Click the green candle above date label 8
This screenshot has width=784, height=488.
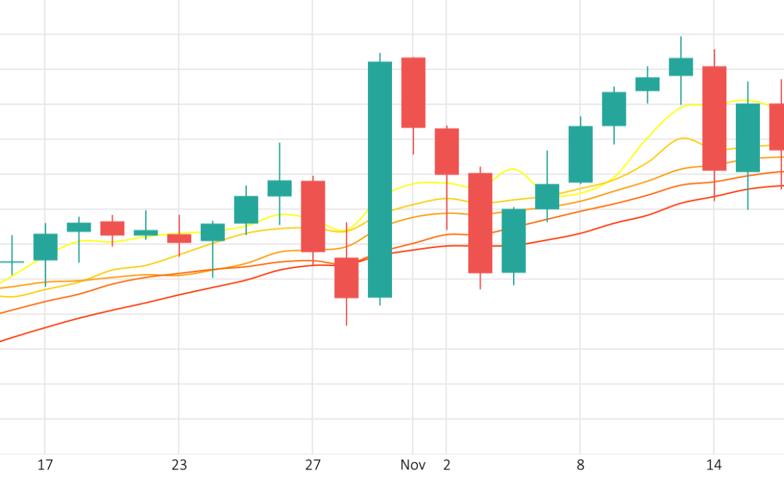click(x=580, y=154)
